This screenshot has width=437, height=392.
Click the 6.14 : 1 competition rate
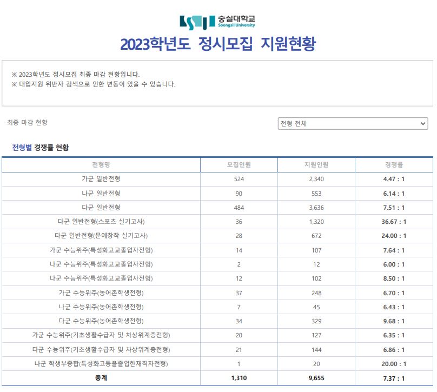(x=394, y=194)
